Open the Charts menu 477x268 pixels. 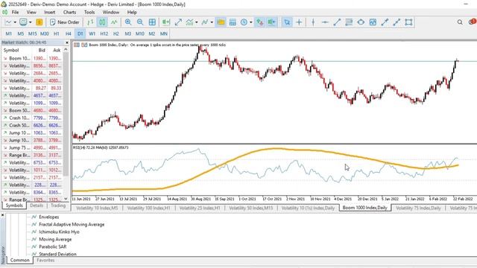coord(69,12)
